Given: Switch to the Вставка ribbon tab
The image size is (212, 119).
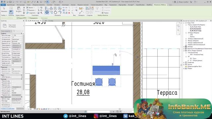Looking at the screenshot, I should click(57, 5).
